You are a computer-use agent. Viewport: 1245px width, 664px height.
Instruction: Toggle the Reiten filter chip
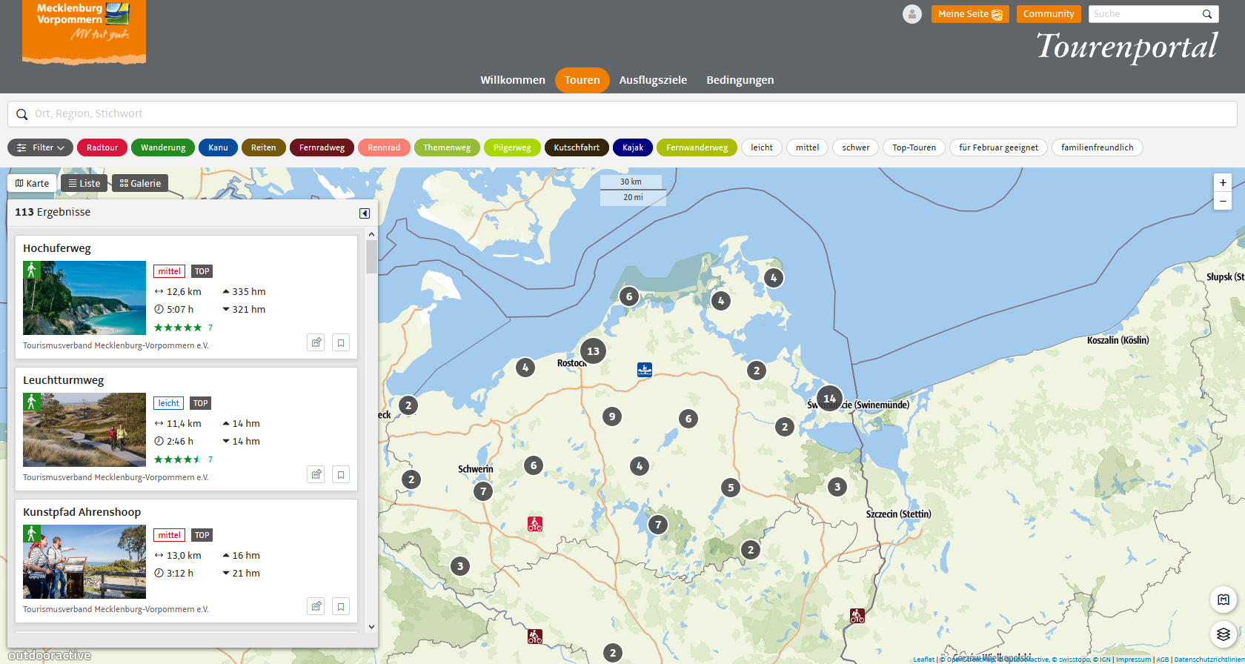263,147
